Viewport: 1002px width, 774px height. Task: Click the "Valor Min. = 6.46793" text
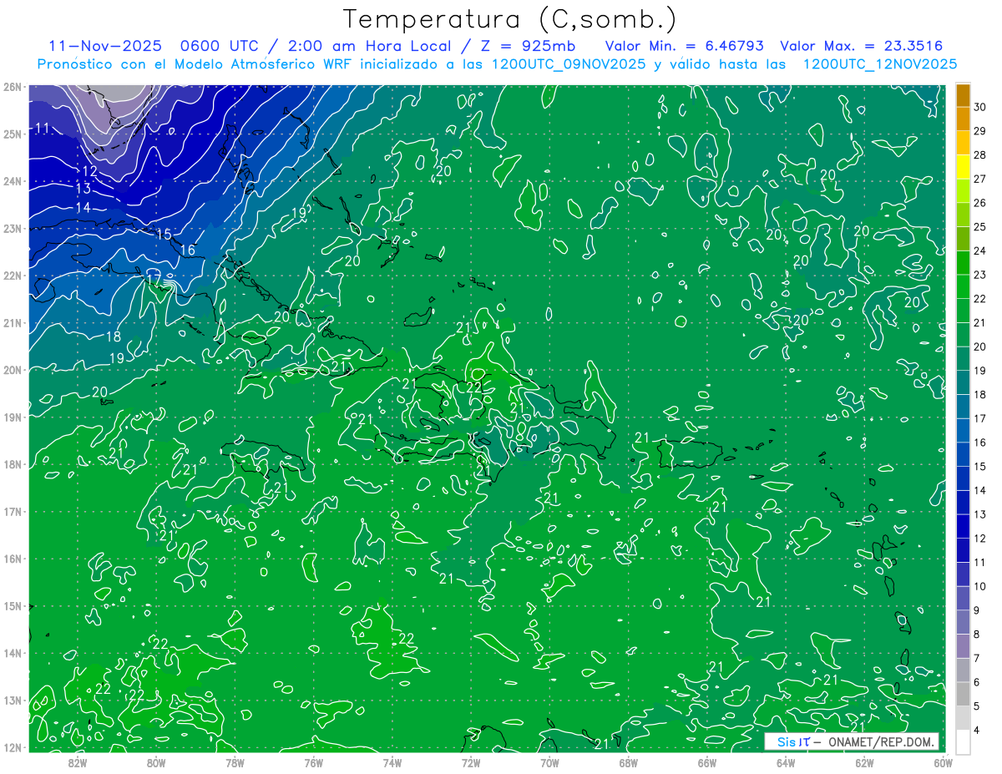pos(684,46)
